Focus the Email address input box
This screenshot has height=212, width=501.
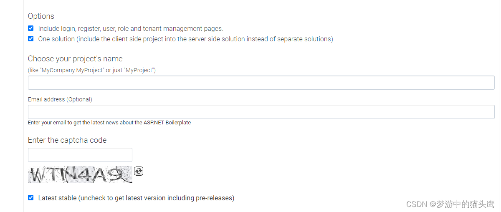261,112
